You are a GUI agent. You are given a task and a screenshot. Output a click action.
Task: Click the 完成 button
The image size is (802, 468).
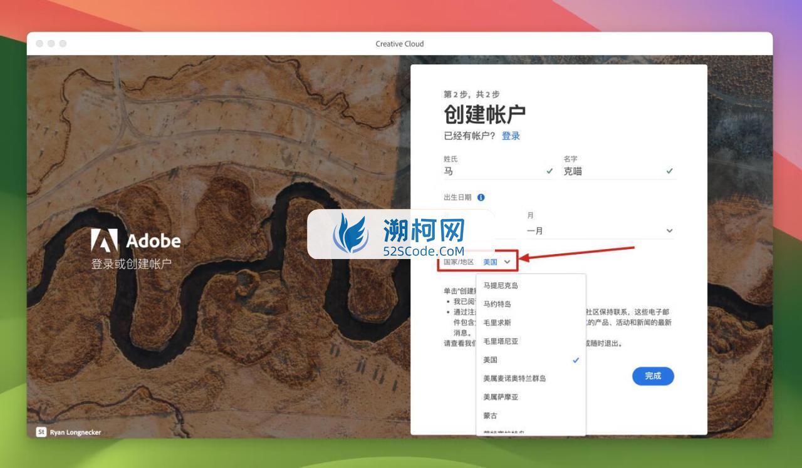pyautogui.click(x=653, y=376)
